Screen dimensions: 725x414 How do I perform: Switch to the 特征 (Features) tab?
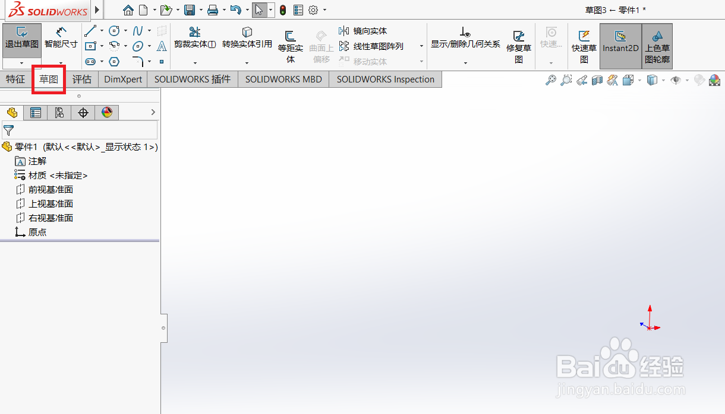click(16, 79)
